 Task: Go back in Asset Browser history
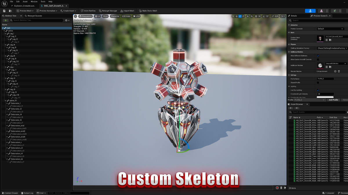[x=291, y=108]
